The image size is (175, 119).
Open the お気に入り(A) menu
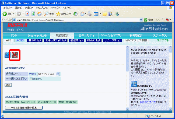[x=42, y=8]
